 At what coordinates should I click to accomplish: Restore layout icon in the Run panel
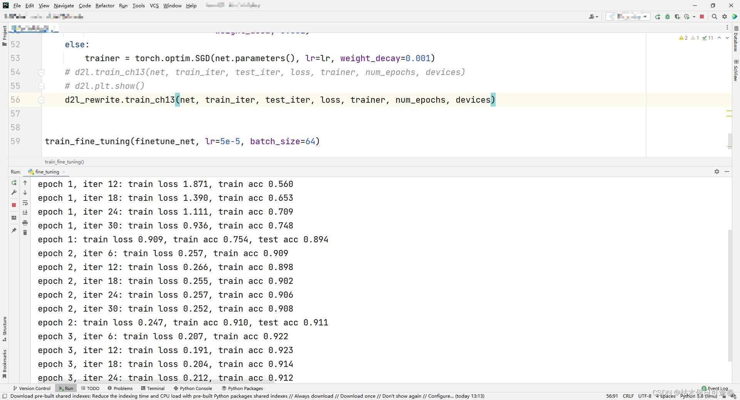[x=14, y=218]
